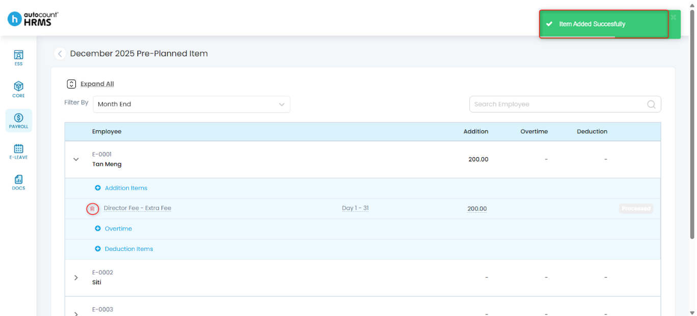Dismiss the Item Added Successfully notification
This screenshot has height=316, width=697.
(x=673, y=17)
